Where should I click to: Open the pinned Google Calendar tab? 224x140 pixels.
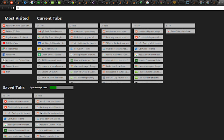point(51,43)
